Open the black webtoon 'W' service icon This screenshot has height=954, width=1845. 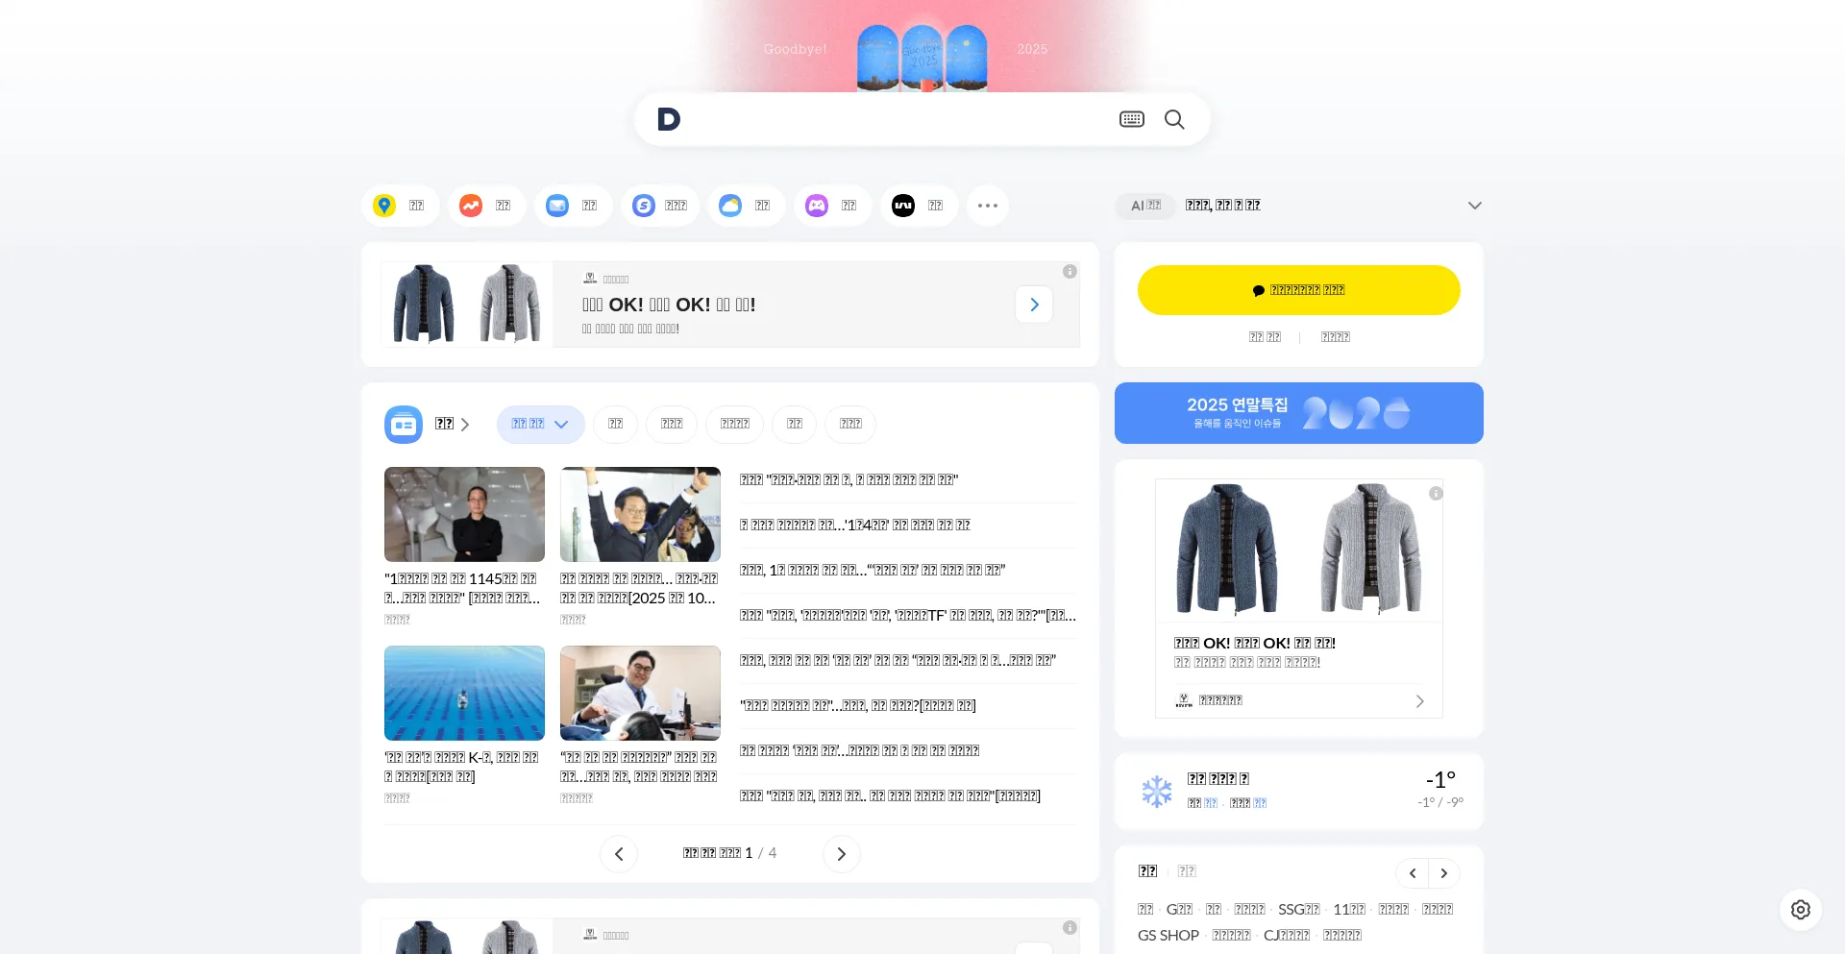903,205
